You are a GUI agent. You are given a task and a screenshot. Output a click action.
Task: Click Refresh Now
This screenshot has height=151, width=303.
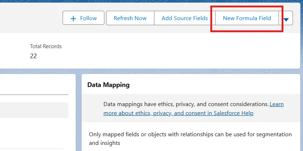point(130,18)
